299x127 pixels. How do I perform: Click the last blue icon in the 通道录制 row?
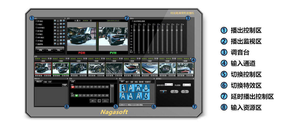click(64, 44)
